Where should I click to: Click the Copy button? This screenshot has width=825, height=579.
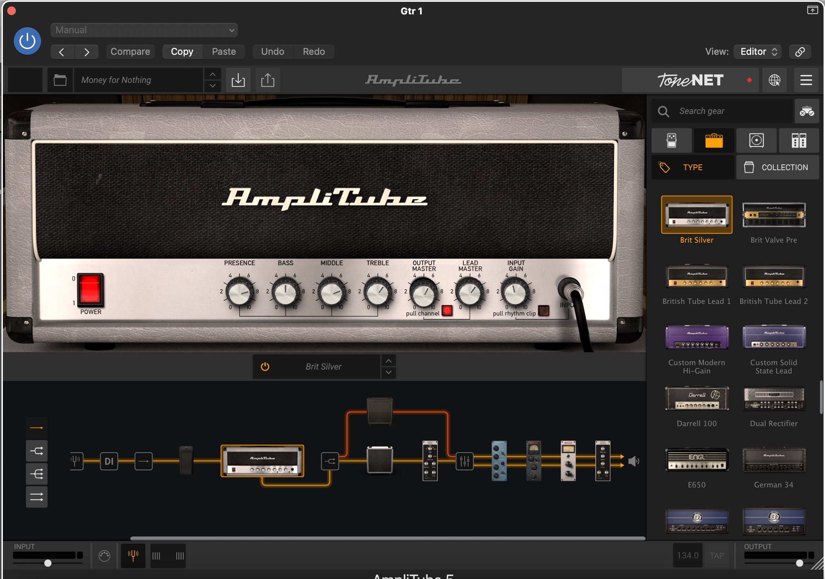182,52
